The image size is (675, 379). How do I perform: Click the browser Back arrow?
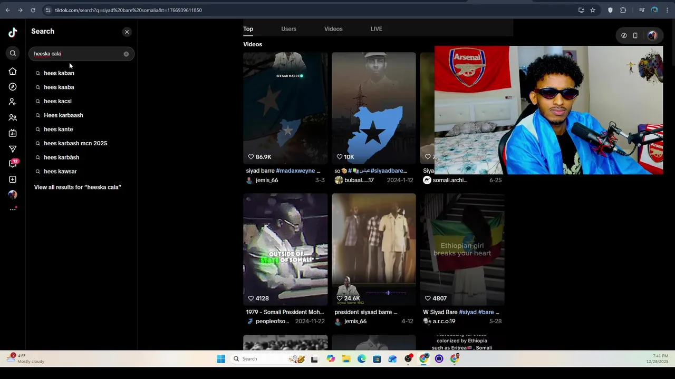coord(7,10)
